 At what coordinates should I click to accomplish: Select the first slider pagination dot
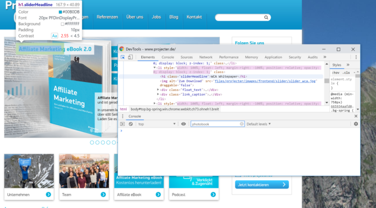[x=92, y=143]
